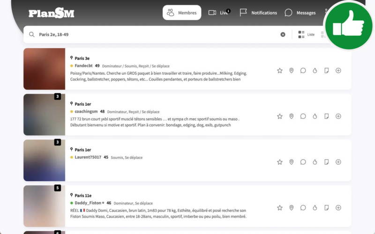The width and height of the screenshot is (375, 234).
Task: Click the flame icon on Daddy_Fiston row
Action: tap(315, 208)
